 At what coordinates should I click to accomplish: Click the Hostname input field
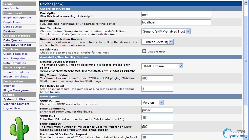176,22
